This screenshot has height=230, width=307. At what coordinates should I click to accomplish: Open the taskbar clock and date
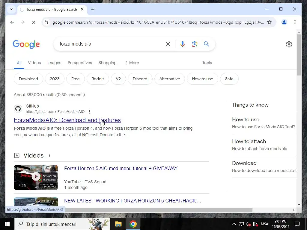280,224
